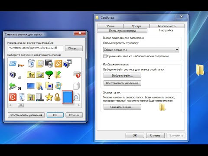Choose the yellow star icon
This screenshot has height=156, width=208.
point(49,97)
